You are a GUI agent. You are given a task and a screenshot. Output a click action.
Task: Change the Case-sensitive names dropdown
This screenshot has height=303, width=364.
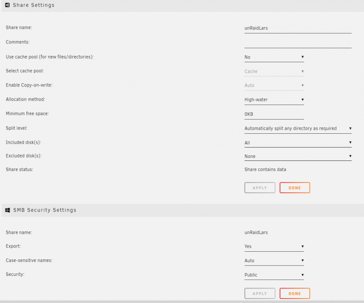click(274, 261)
